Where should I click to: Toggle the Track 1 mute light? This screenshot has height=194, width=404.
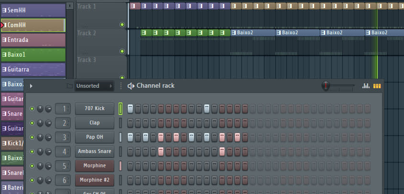click(x=122, y=25)
